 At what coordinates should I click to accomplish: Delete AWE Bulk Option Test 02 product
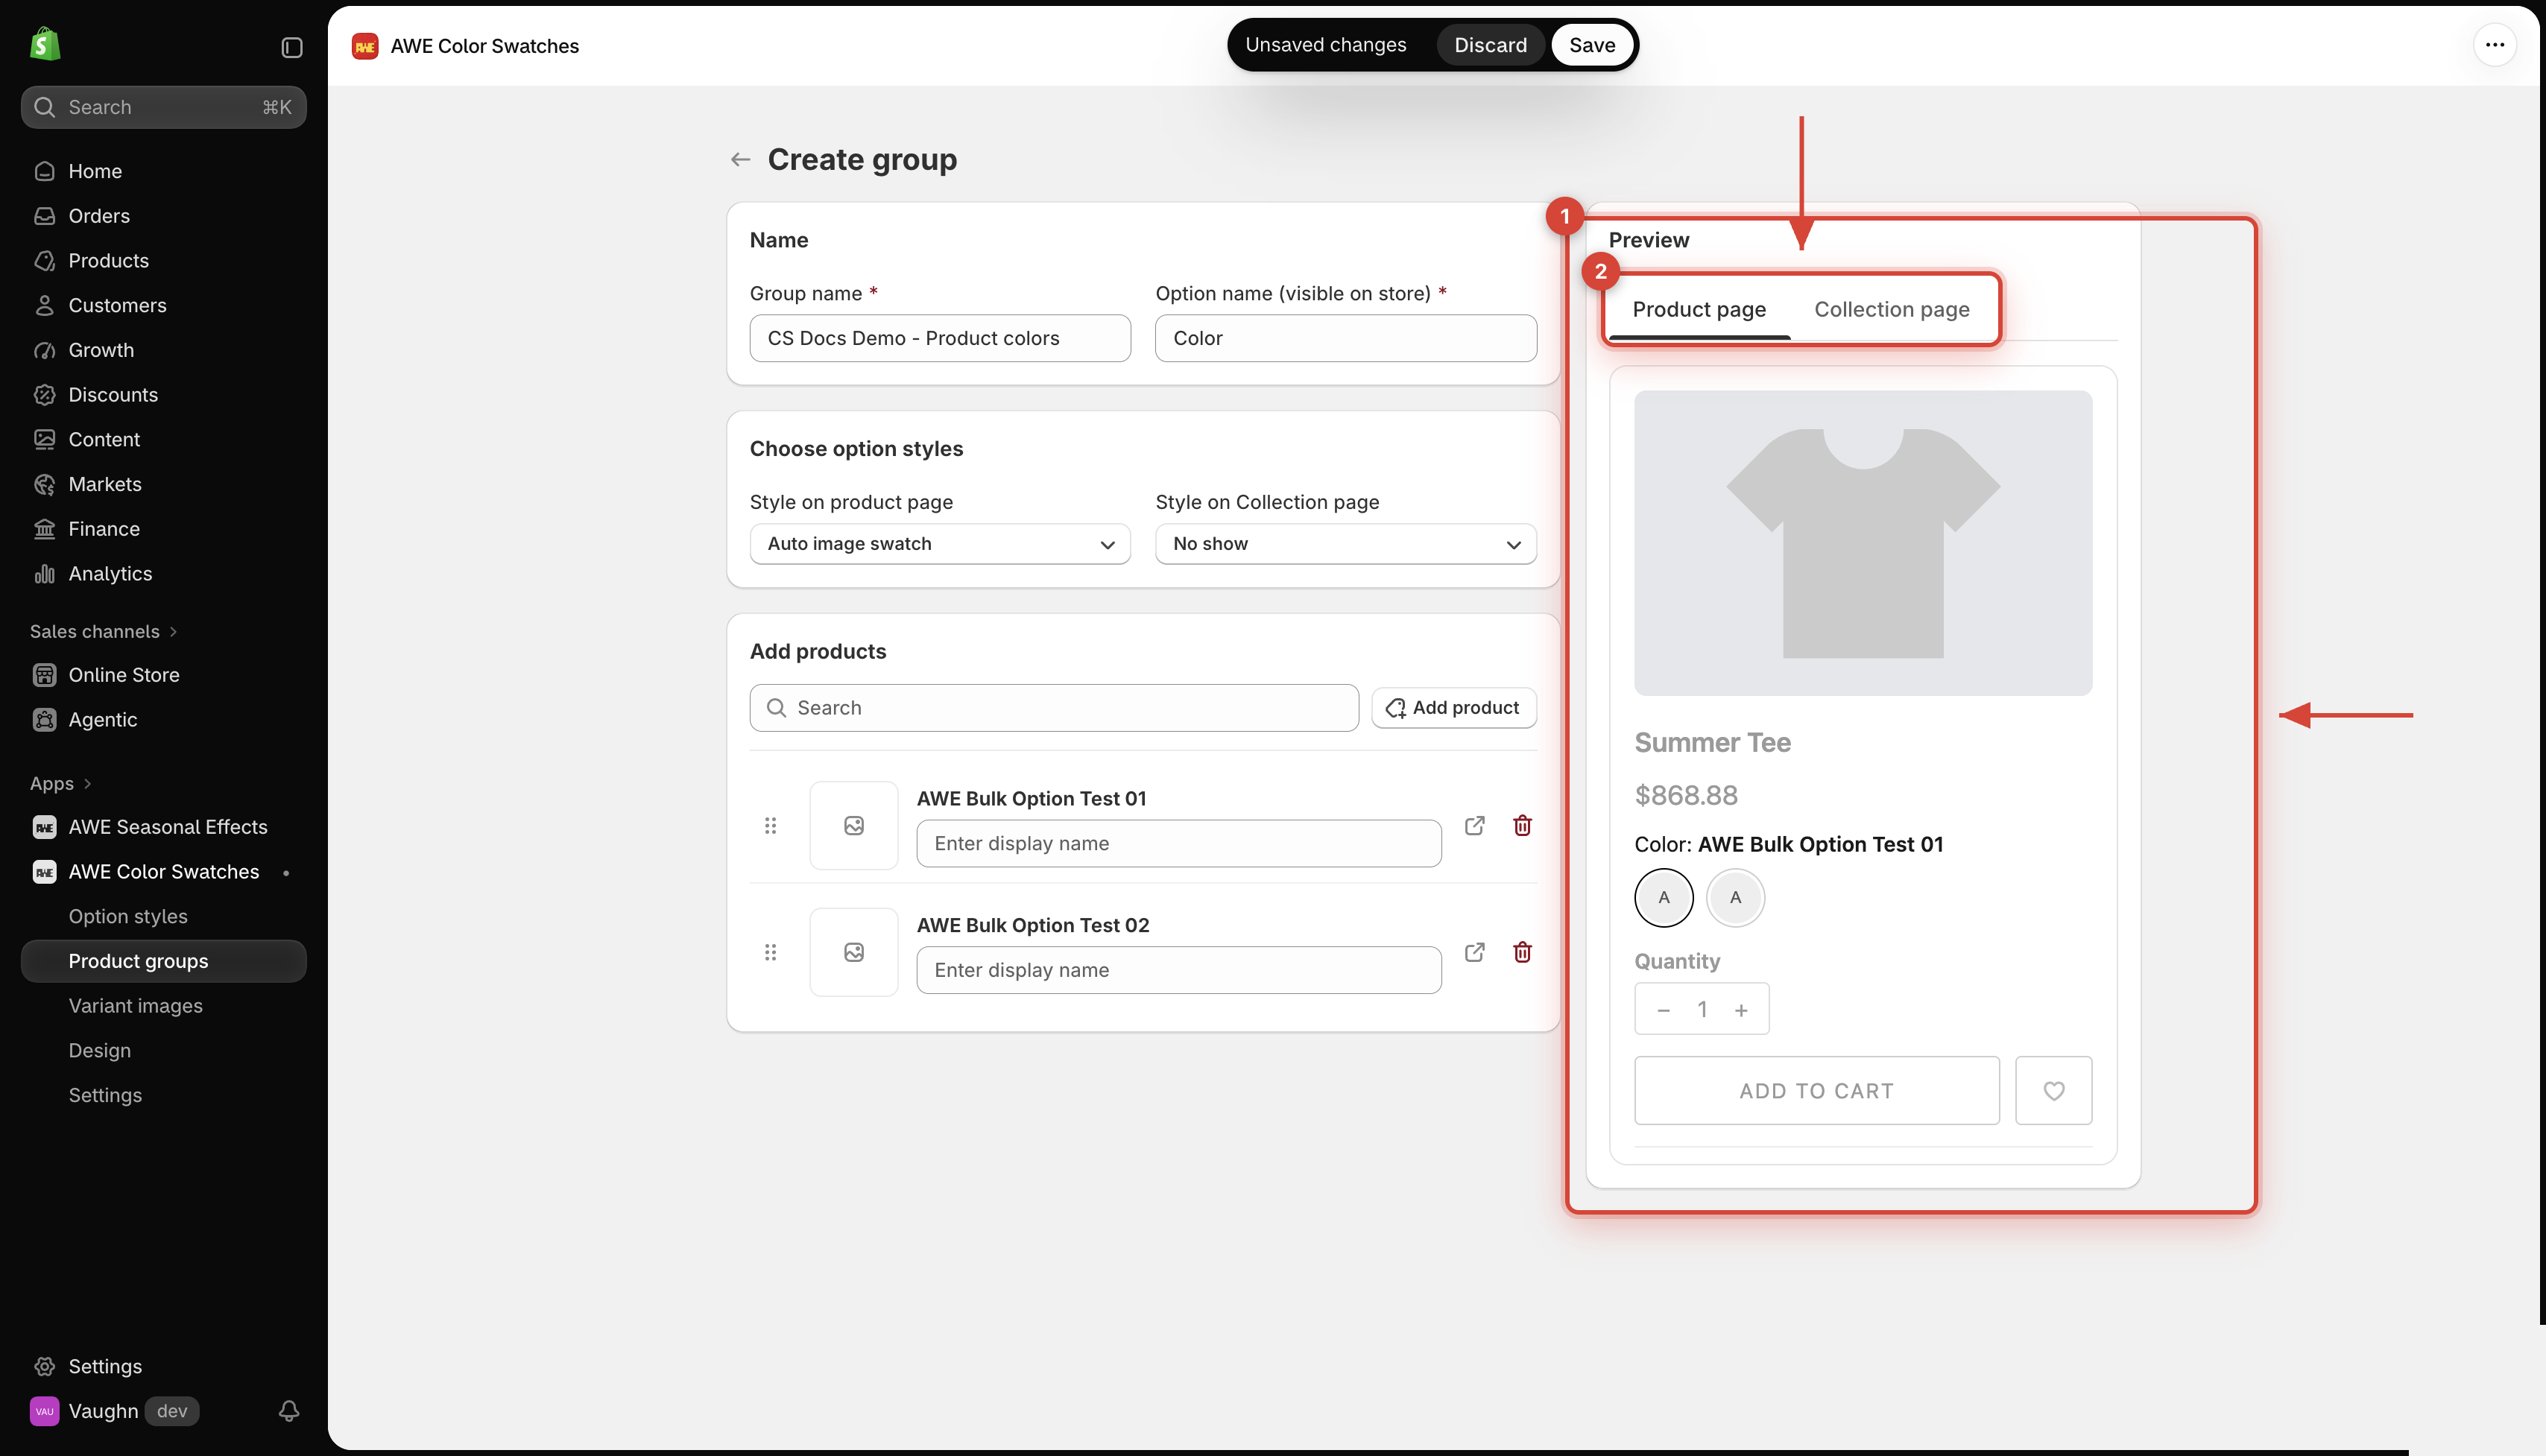click(x=1522, y=952)
